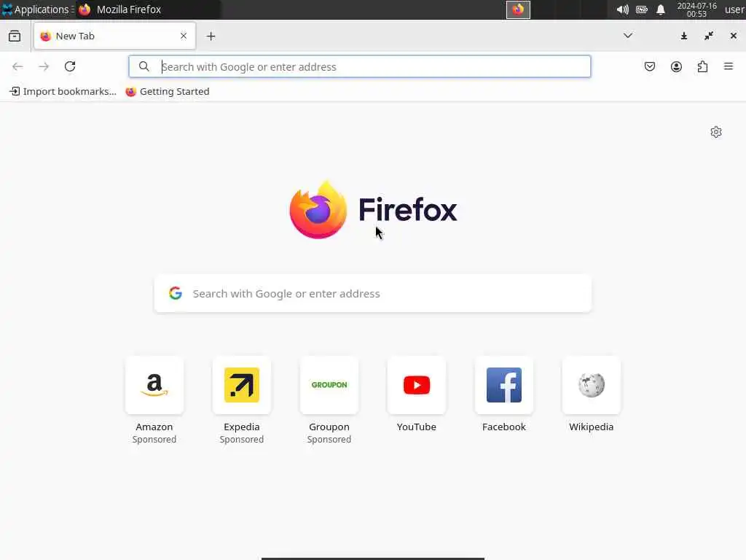Open new tab personalize gear icon
The width and height of the screenshot is (746, 560).
click(716, 132)
